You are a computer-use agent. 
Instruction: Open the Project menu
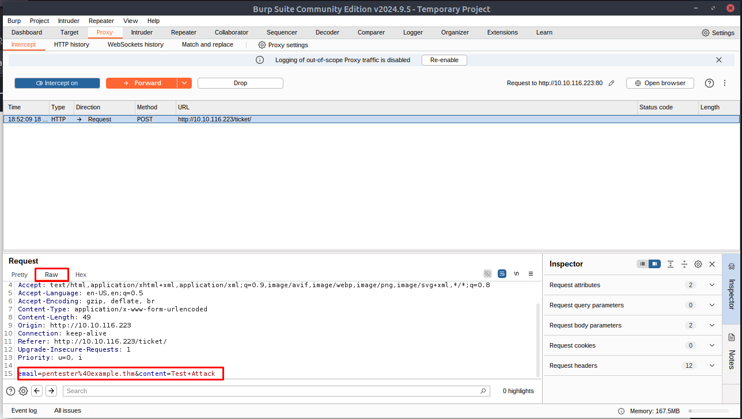(40, 21)
